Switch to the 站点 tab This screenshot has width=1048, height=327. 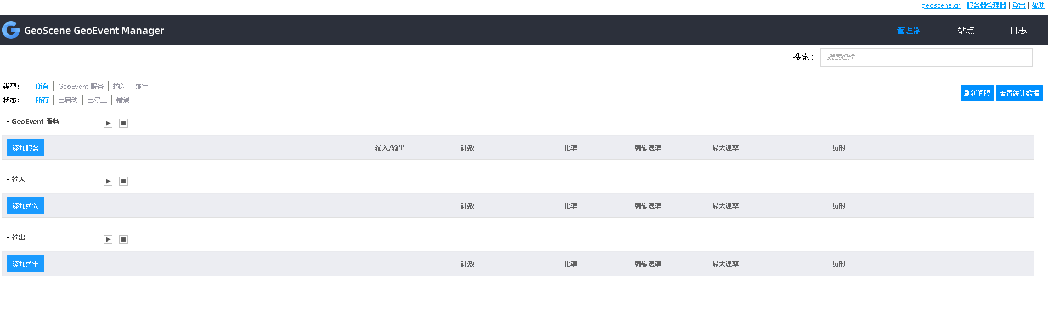966,30
